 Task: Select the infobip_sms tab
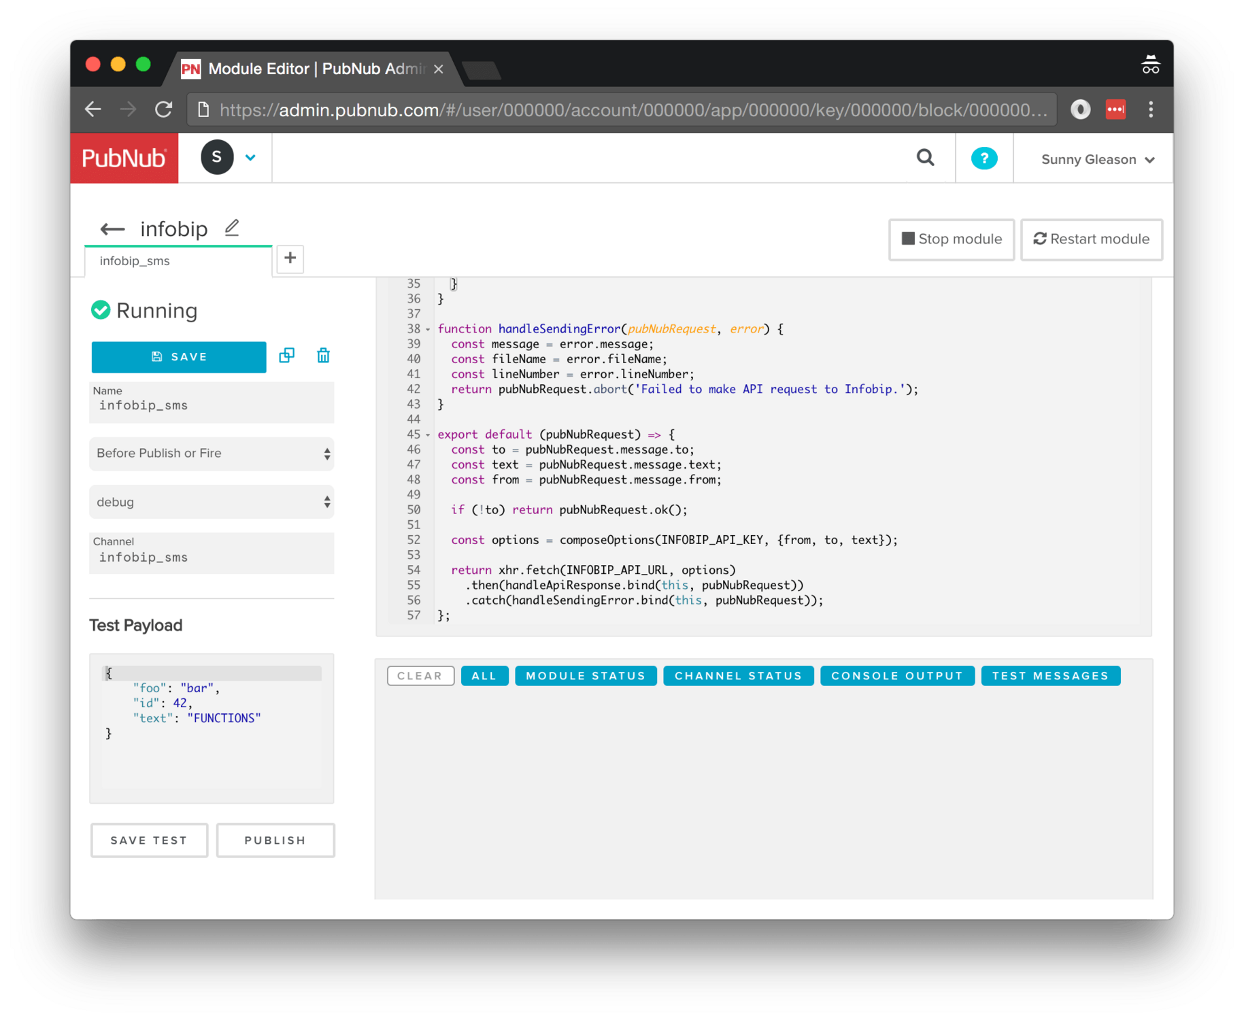coord(135,261)
